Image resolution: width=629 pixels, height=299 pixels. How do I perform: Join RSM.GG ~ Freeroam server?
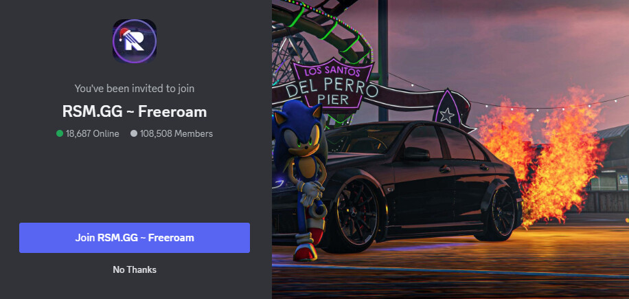(135, 238)
